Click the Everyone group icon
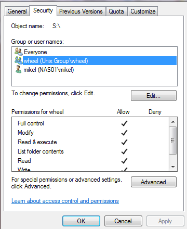 19,52
